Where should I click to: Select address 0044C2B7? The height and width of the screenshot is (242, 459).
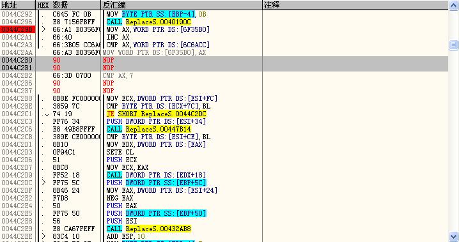[x=17, y=91]
